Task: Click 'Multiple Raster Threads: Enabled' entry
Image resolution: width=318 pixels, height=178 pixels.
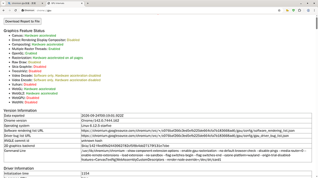Action: click(x=36, y=49)
